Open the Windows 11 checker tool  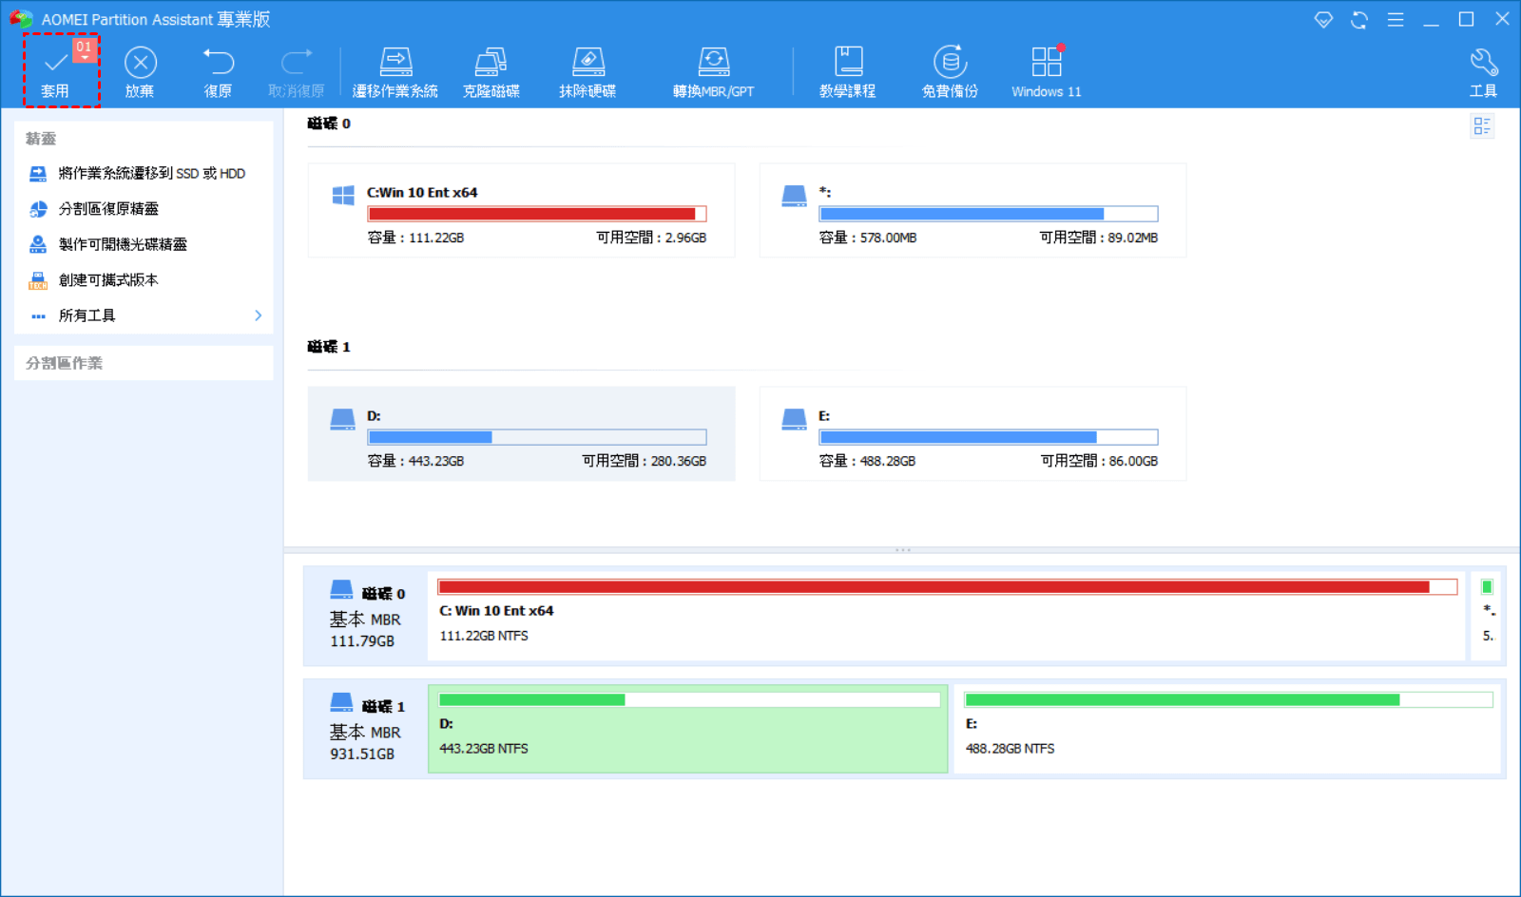pyautogui.click(x=1047, y=72)
